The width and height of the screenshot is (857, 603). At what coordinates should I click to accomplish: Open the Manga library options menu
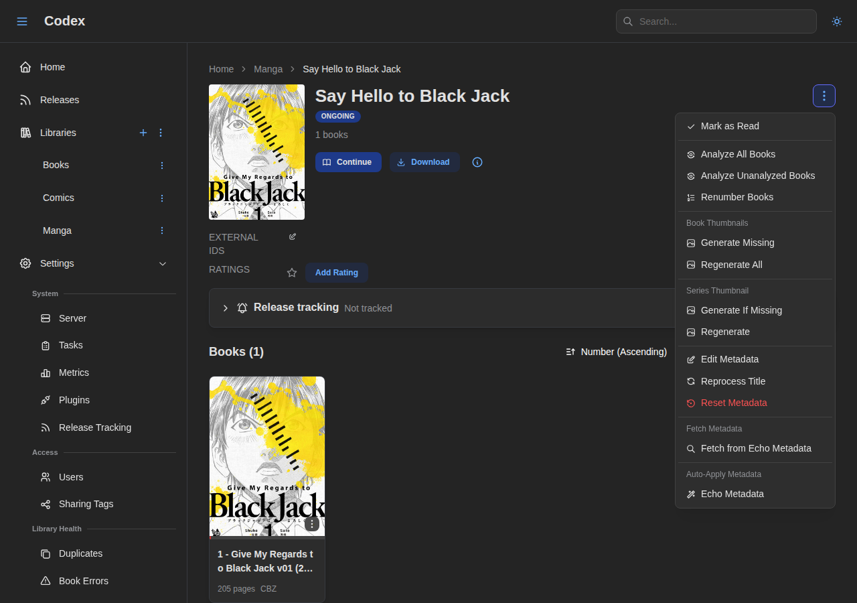coord(161,230)
